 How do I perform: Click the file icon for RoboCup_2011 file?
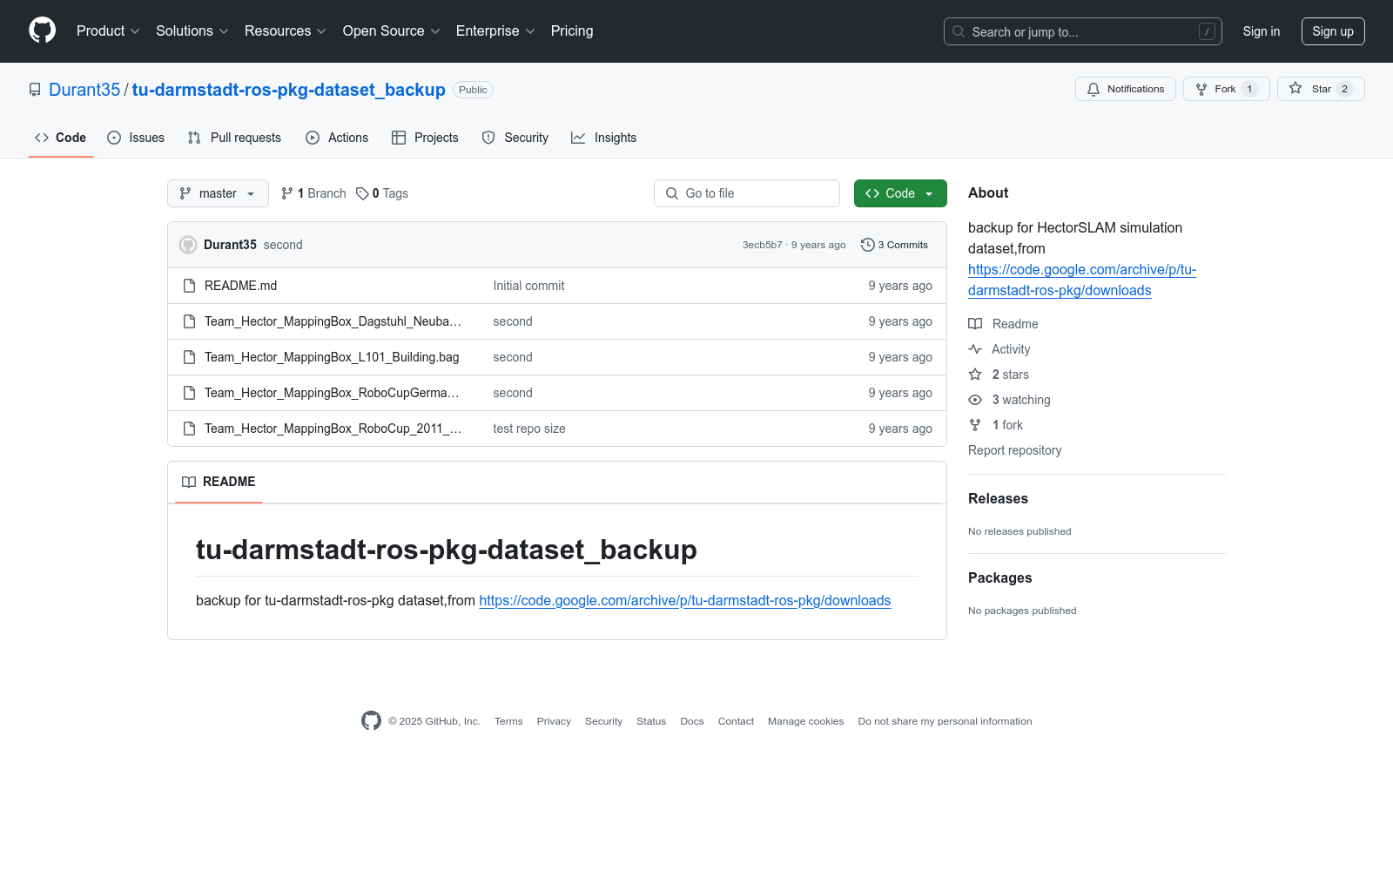click(189, 429)
